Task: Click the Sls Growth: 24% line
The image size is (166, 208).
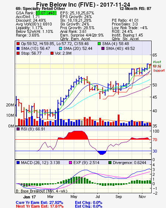Action: click(x=75, y=24)
